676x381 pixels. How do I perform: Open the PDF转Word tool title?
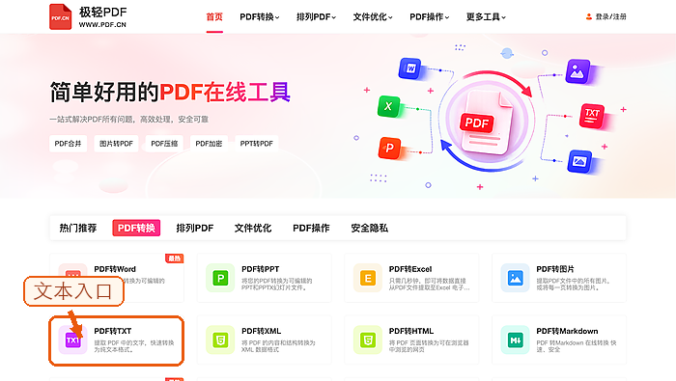[x=115, y=269]
